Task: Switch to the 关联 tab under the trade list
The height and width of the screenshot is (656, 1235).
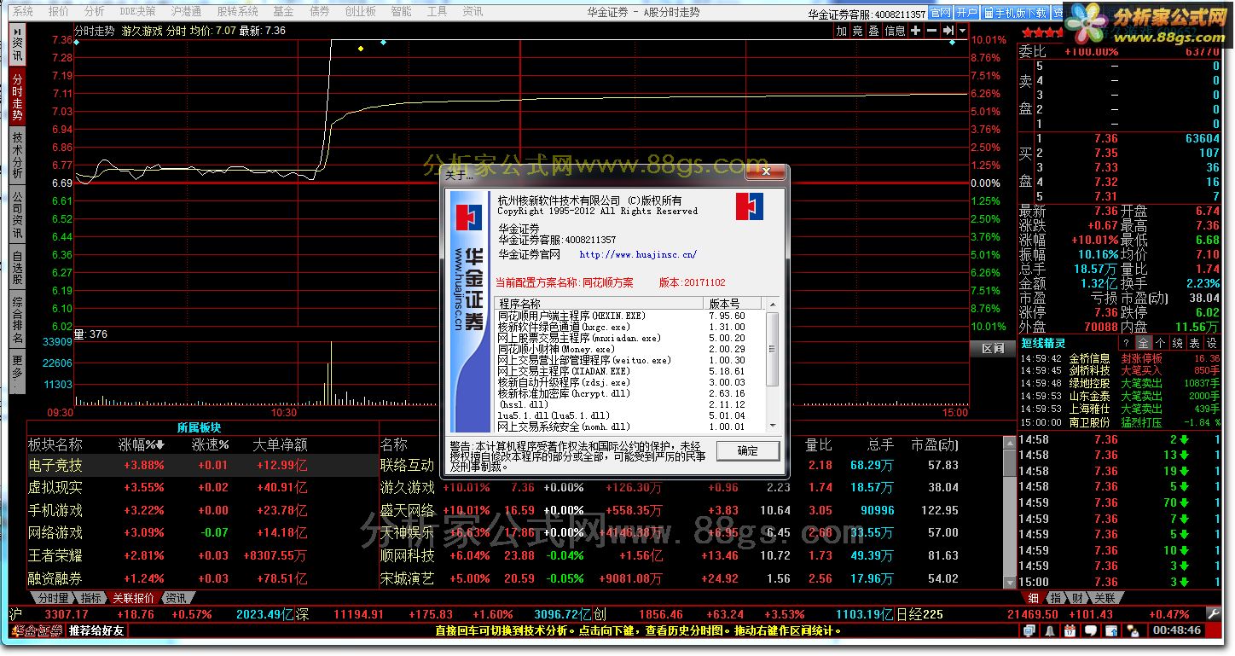Action: point(1105,598)
